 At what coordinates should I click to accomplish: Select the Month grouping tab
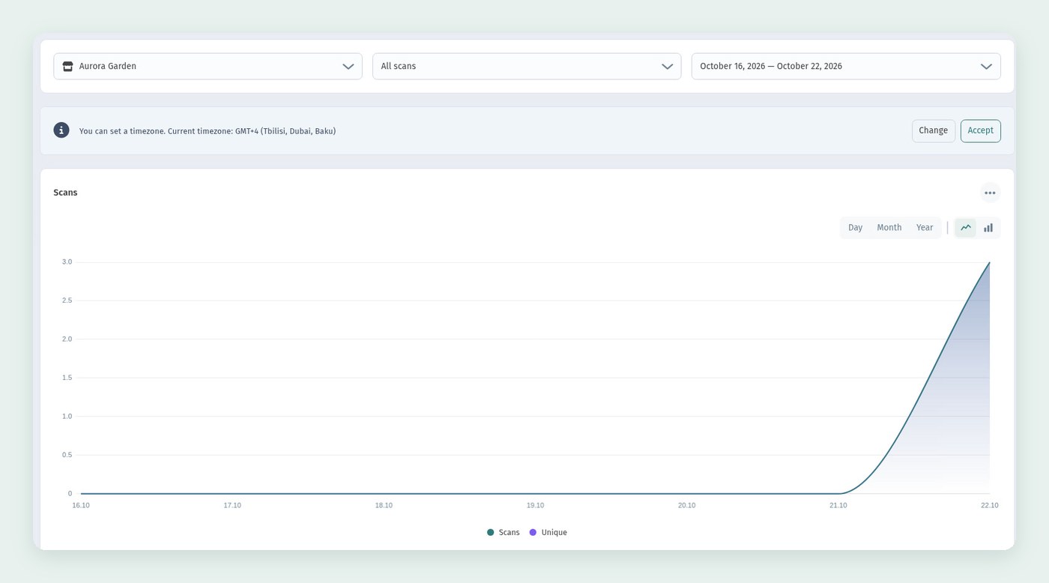tap(889, 228)
